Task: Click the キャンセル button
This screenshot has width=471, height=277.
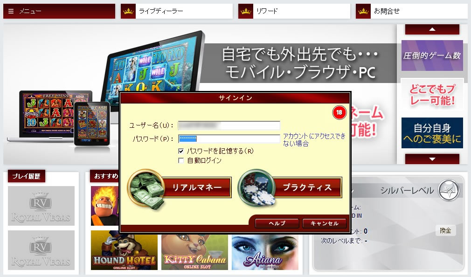Action: [325, 223]
